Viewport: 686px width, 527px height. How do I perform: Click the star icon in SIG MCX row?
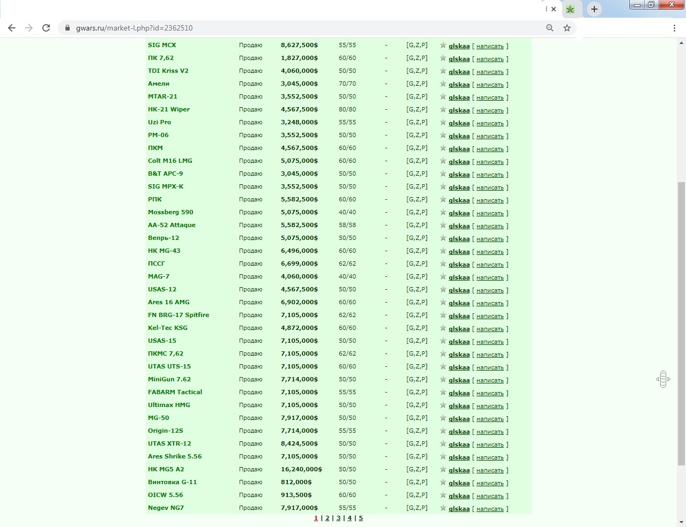(x=443, y=46)
